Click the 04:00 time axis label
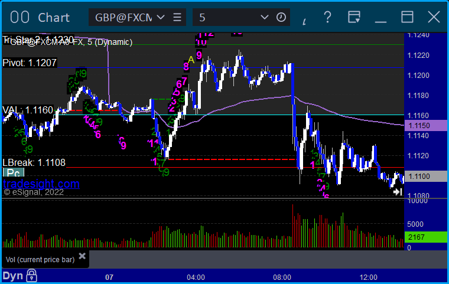The height and width of the screenshot is (284, 449). (x=196, y=277)
